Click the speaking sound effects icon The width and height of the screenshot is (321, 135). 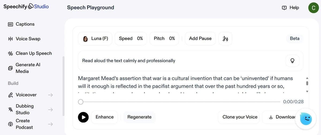[225, 39]
